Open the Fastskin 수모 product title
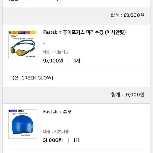 click(57, 112)
